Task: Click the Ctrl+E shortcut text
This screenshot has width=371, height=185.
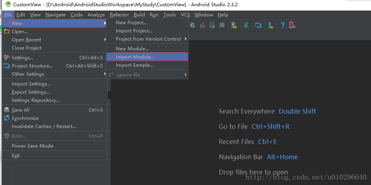Action: click(267, 142)
